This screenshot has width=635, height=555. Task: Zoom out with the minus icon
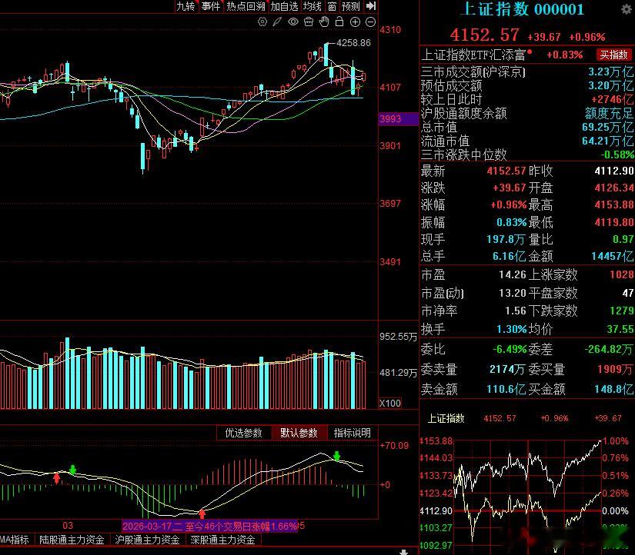click(x=370, y=22)
